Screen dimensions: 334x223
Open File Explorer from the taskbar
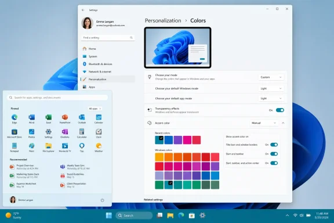[170, 215]
